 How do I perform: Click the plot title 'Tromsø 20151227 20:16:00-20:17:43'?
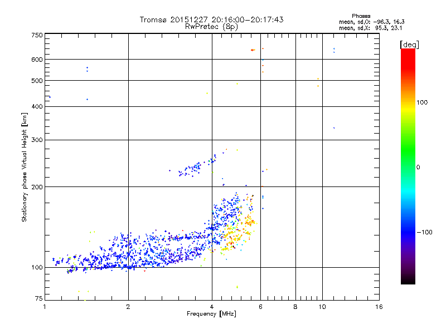coord(211,19)
